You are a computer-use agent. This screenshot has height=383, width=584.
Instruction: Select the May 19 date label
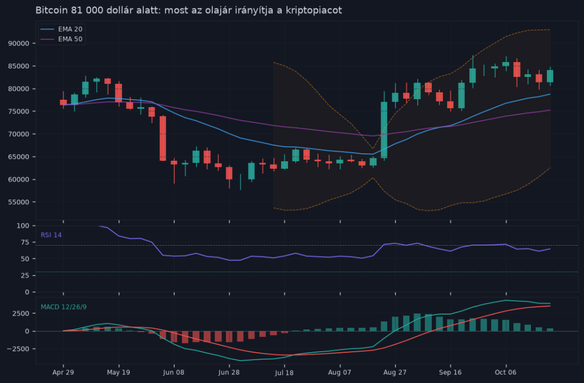tap(119, 372)
